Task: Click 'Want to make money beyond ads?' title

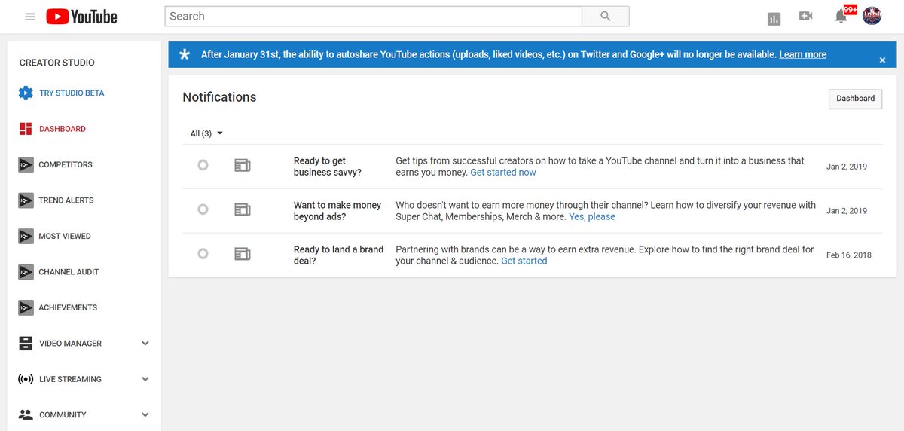Action: [337, 211]
